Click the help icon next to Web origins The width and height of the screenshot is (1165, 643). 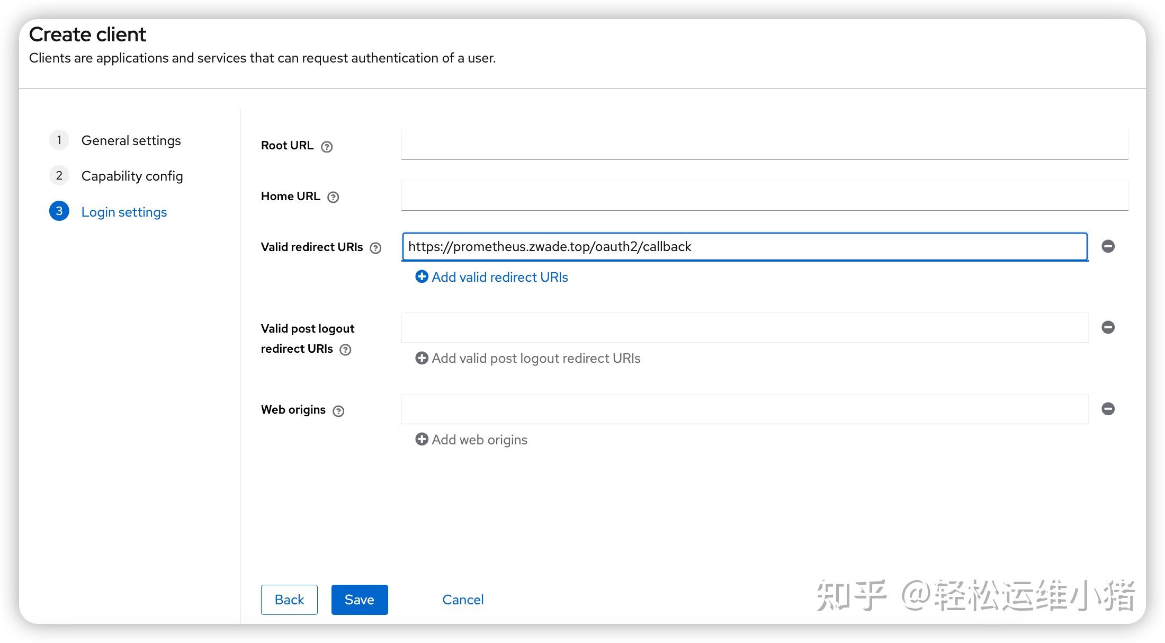(x=339, y=410)
